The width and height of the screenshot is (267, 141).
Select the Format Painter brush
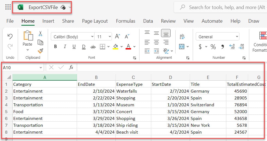coord(40,51)
